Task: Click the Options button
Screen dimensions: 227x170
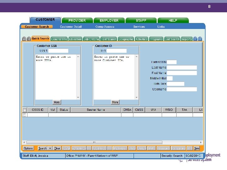Action: 28,148
